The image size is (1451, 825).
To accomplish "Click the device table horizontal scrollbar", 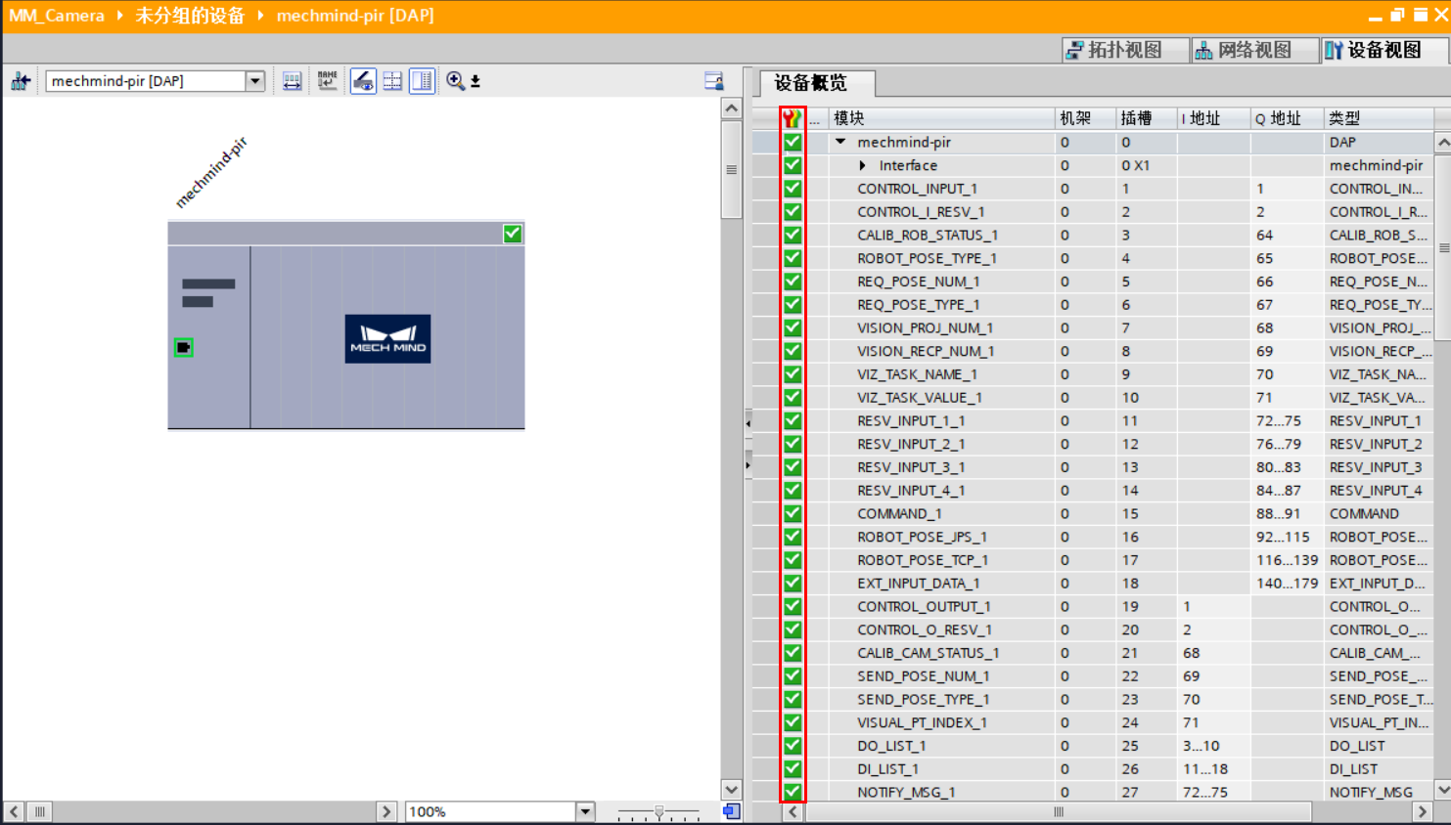I will click(1059, 811).
